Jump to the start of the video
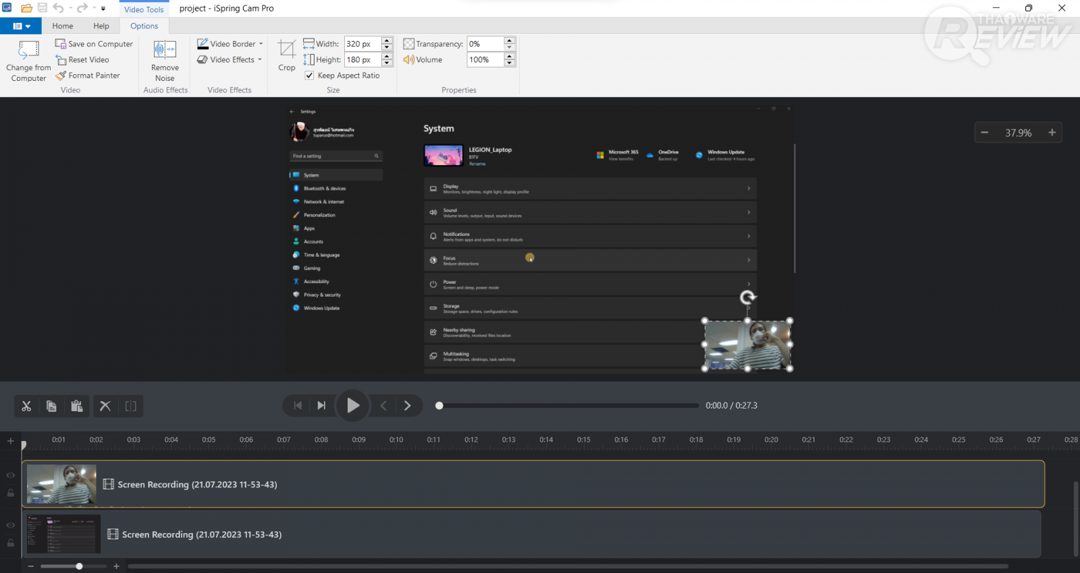1080x573 pixels. point(298,406)
